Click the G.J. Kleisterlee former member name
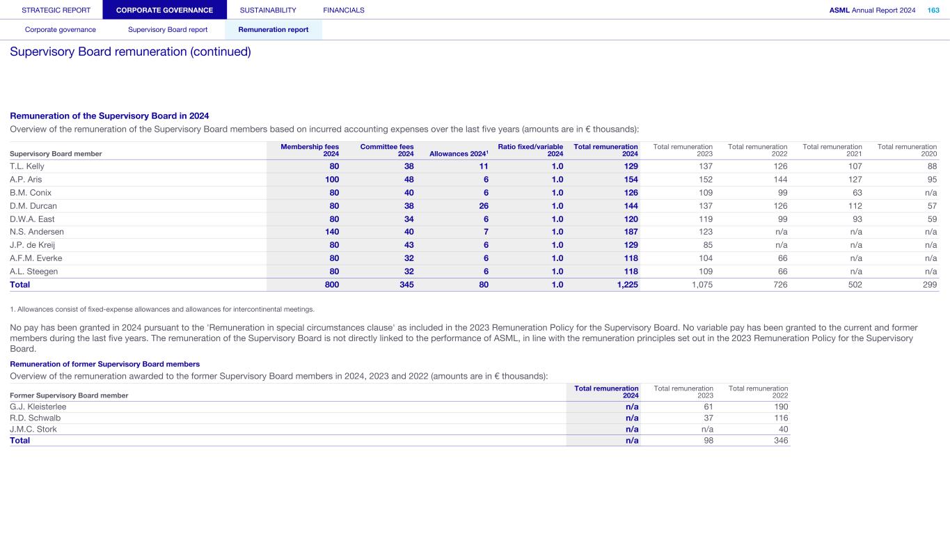950x550 pixels. click(38, 407)
